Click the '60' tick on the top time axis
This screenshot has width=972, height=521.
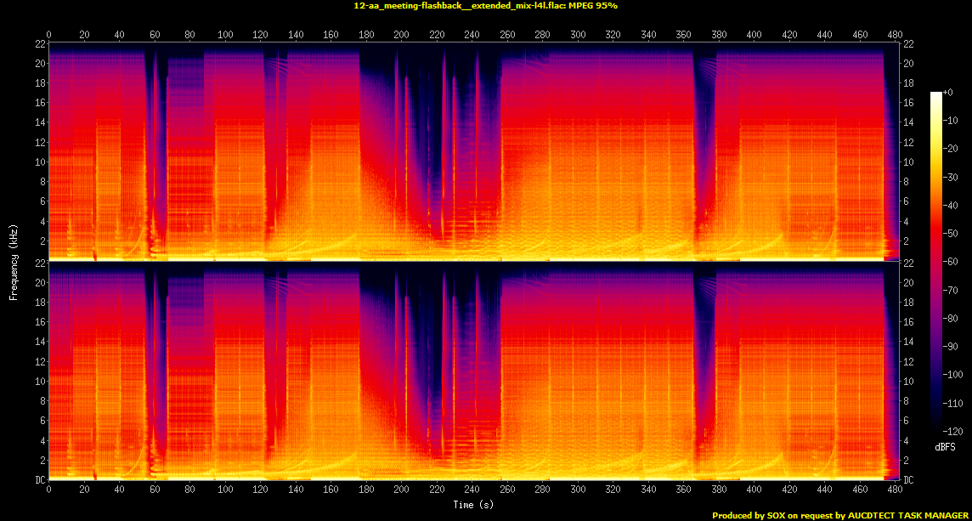click(155, 33)
